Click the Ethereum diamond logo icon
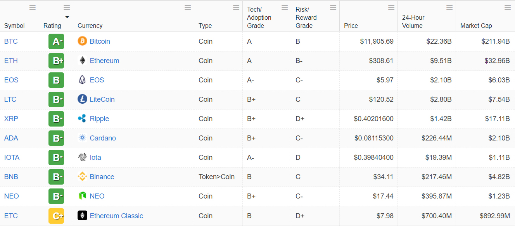This screenshot has height=226, width=515. 82,60
